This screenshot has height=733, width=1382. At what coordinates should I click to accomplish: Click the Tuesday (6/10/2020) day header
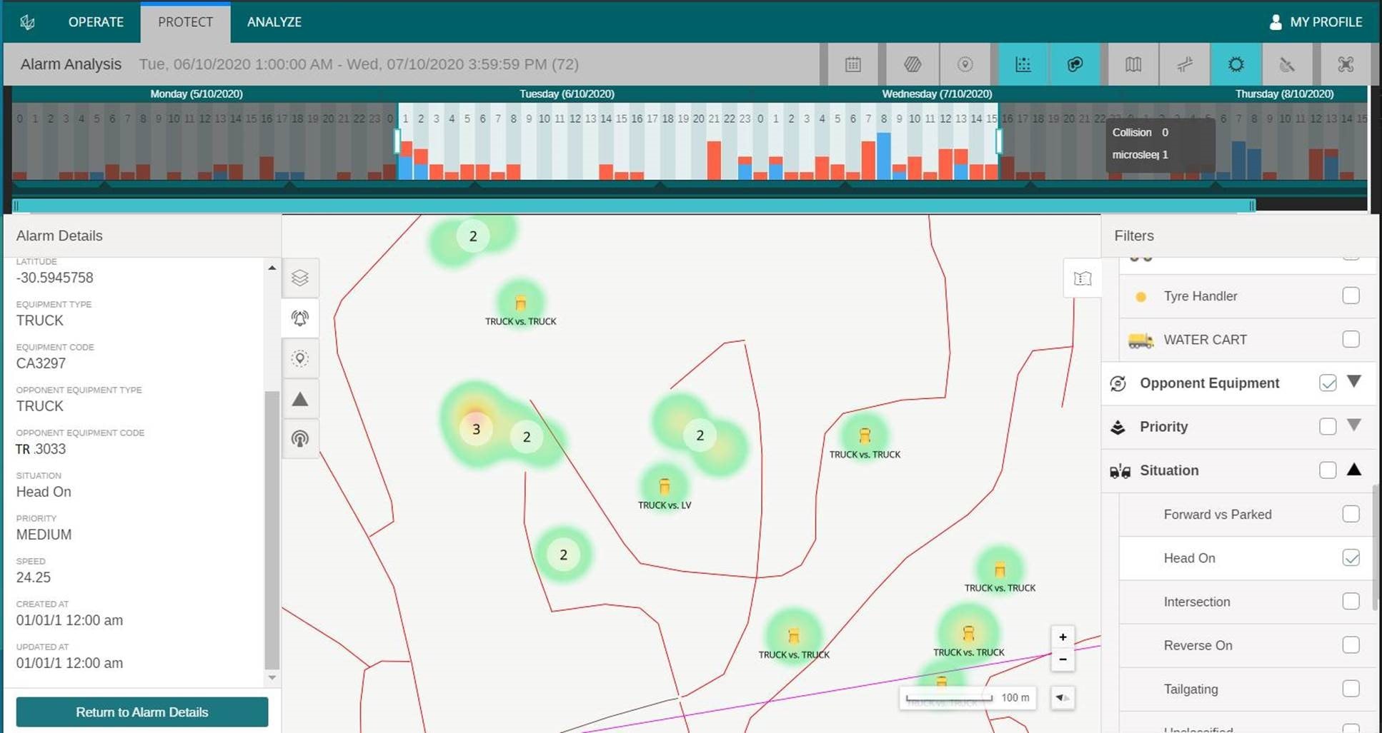tap(567, 93)
